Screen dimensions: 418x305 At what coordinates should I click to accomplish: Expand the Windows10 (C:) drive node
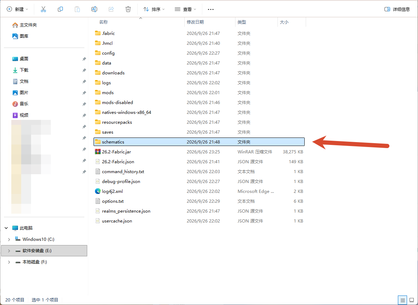9,239
